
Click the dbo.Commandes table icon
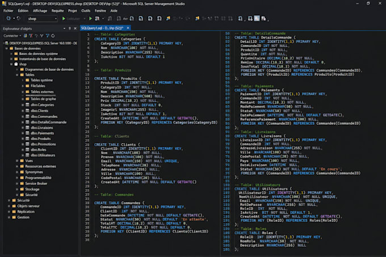click(x=28, y=116)
